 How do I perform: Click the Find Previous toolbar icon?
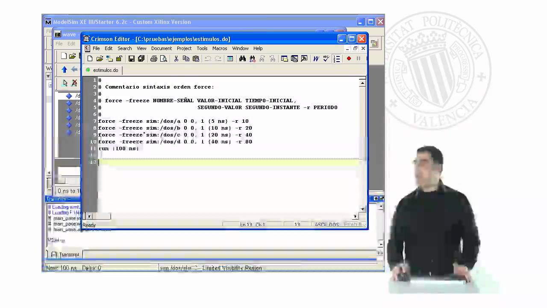262,59
